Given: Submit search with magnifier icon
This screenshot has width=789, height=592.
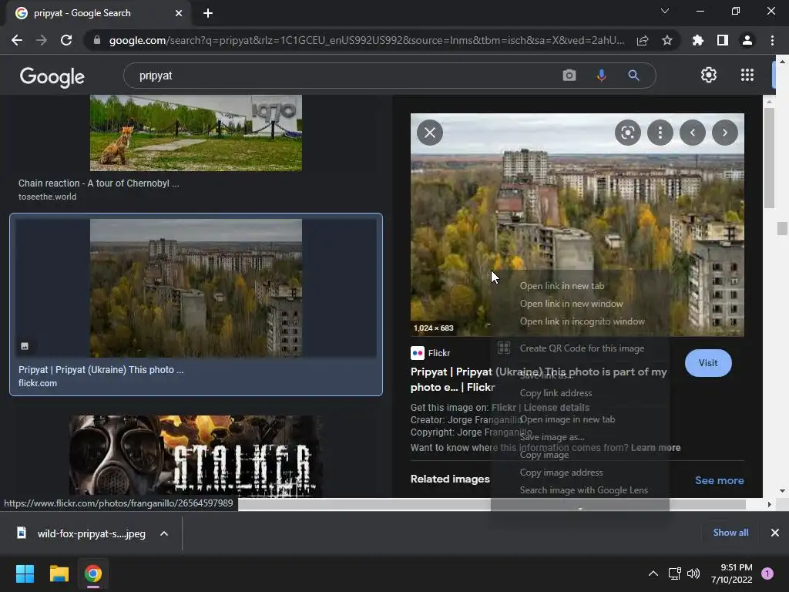Looking at the screenshot, I should [633, 76].
